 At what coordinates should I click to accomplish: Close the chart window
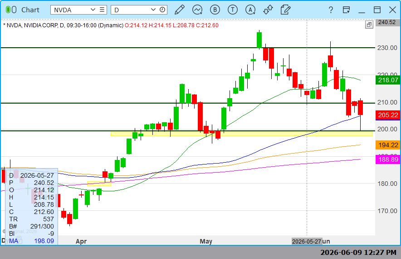coord(392,10)
